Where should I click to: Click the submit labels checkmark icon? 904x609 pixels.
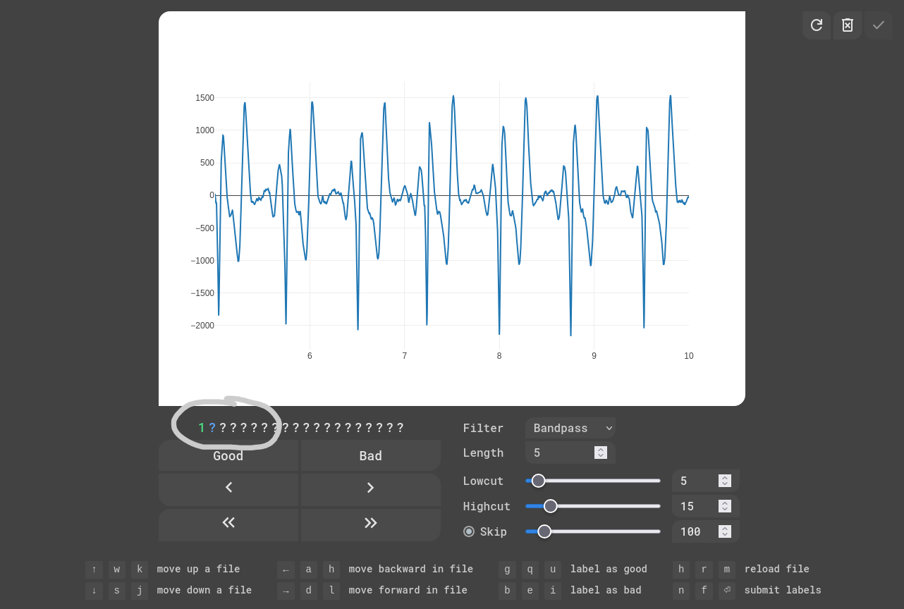[879, 25]
